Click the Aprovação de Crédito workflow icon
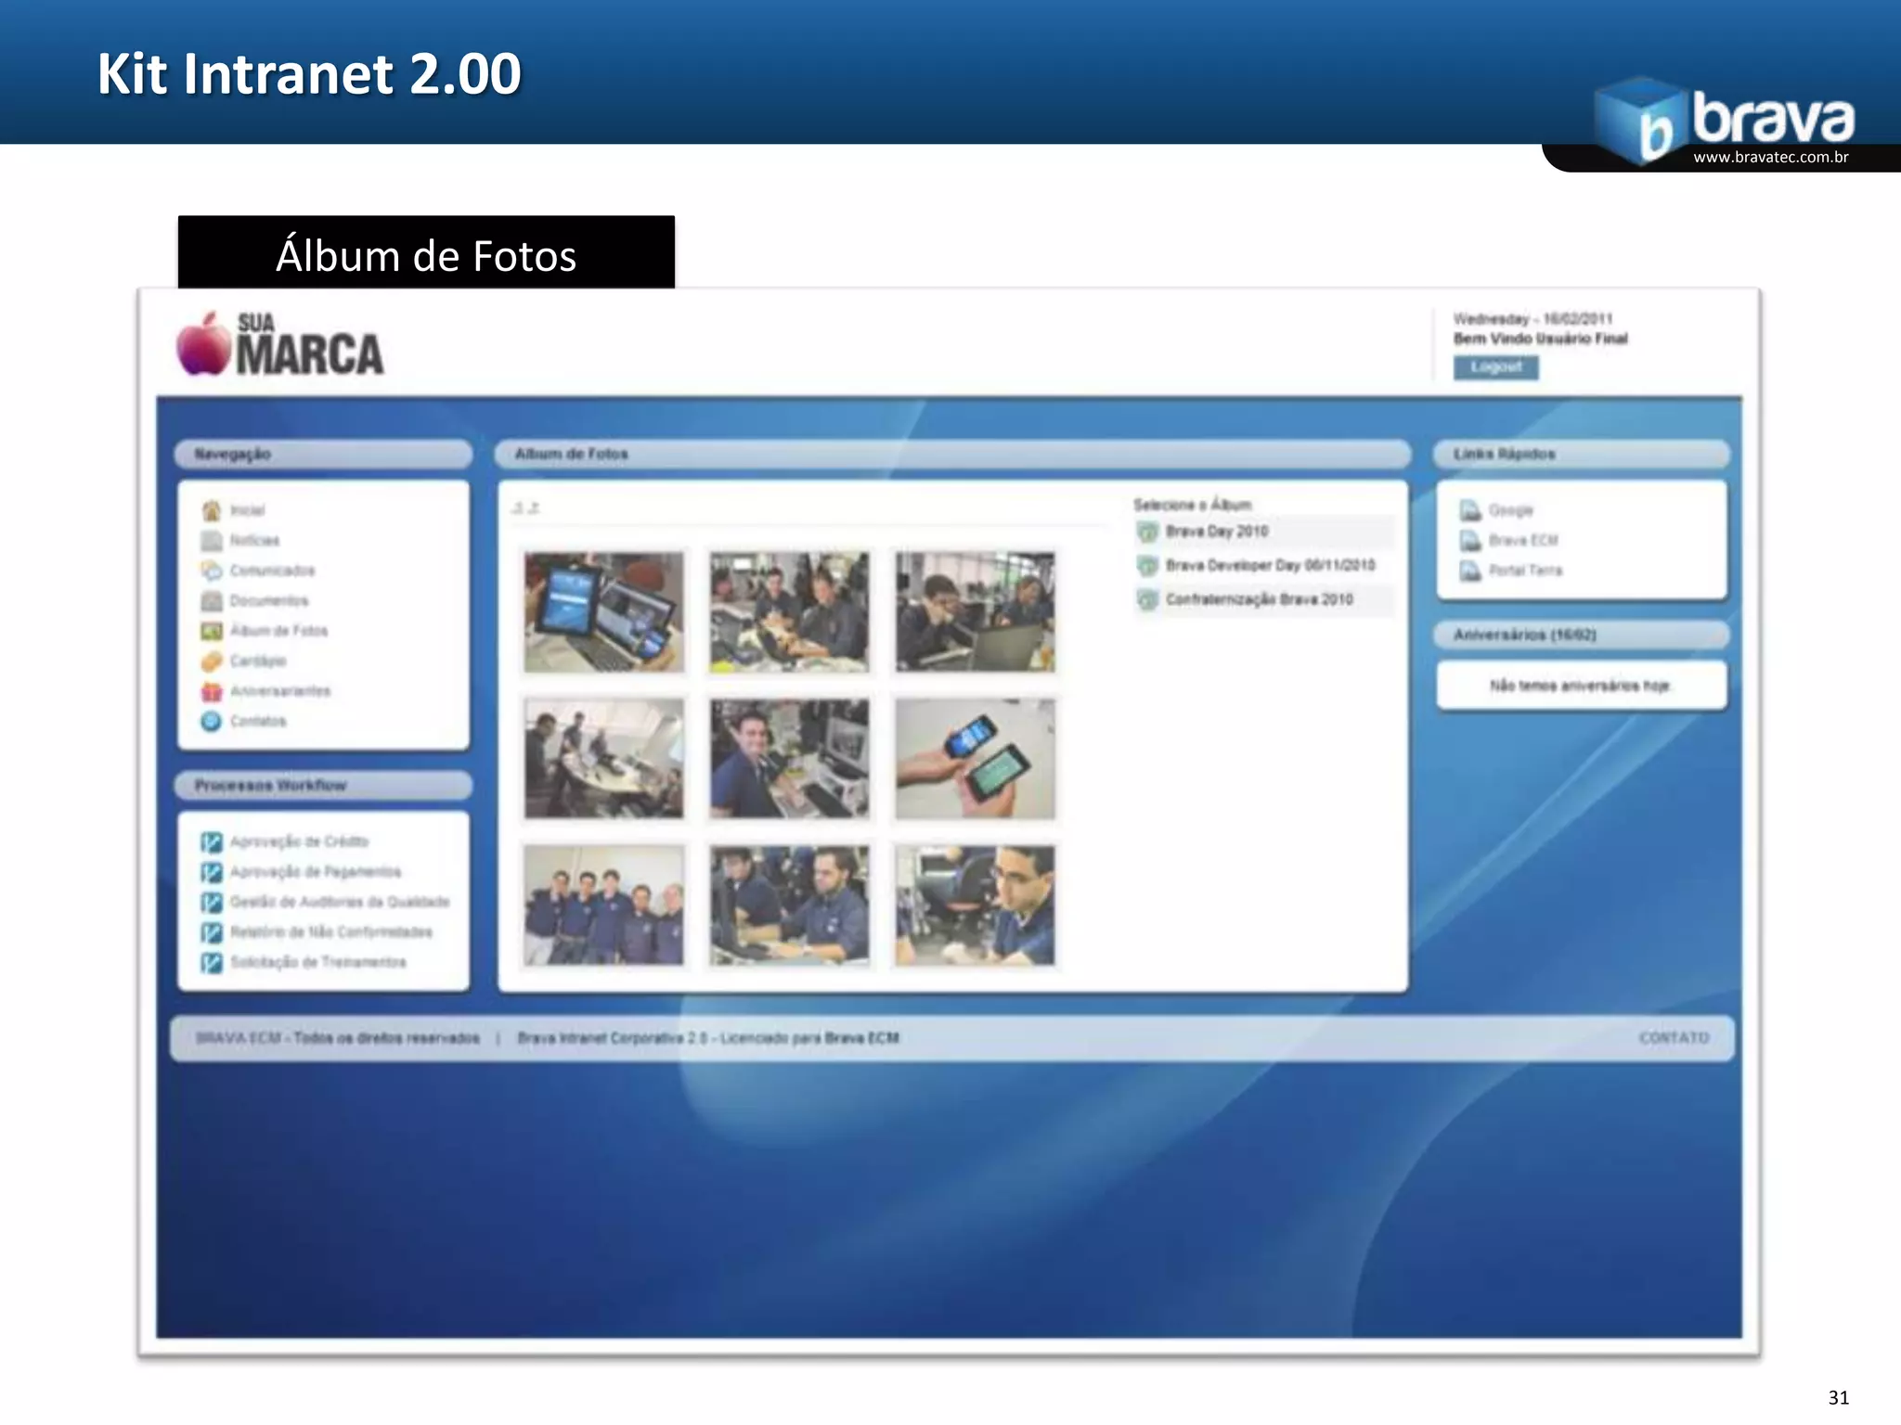The width and height of the screenshot is (1901, 1425). tap(212, 841)
